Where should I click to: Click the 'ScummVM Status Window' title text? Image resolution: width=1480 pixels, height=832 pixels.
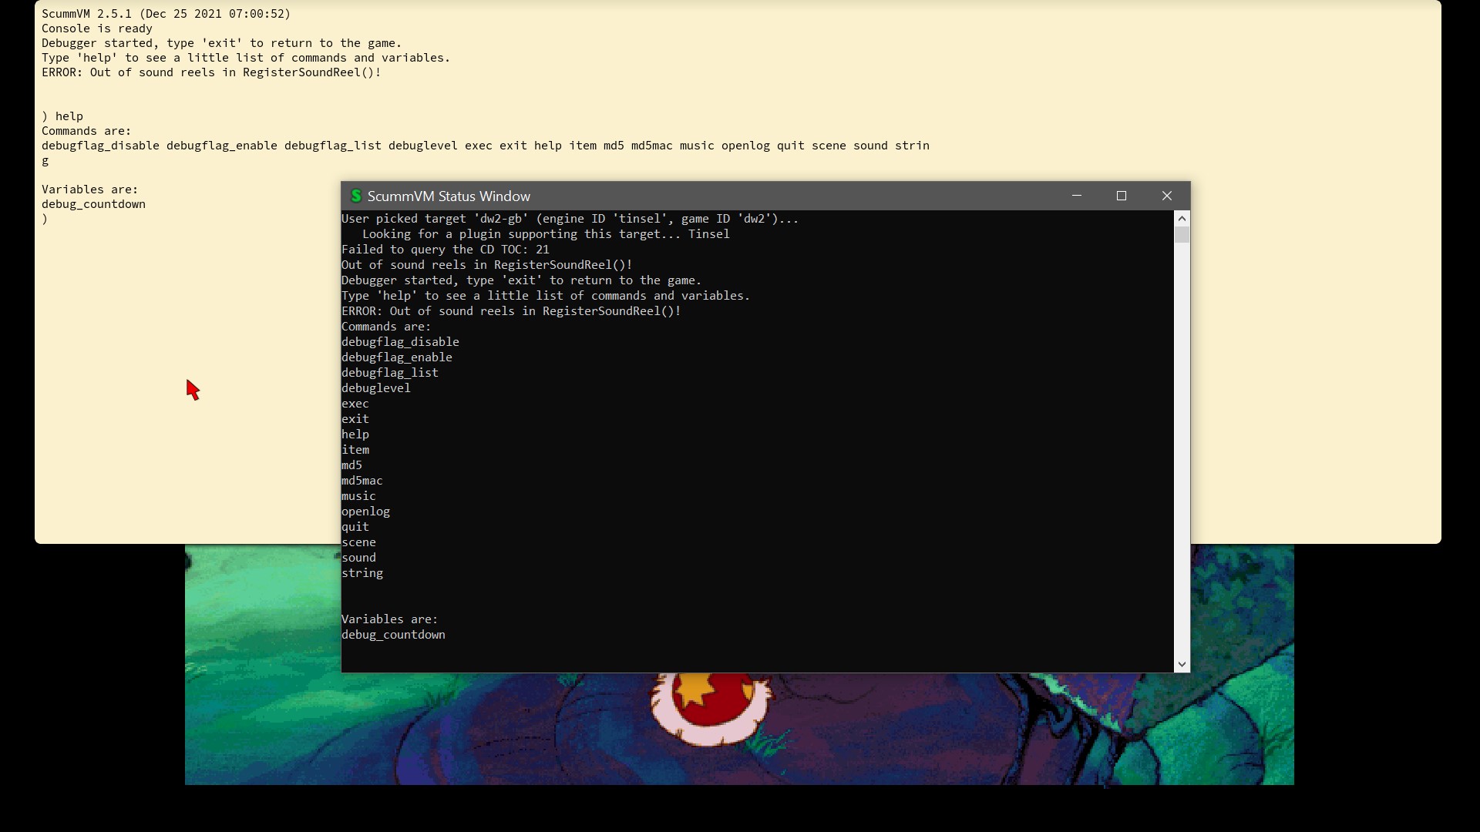(x=449, y=196)
